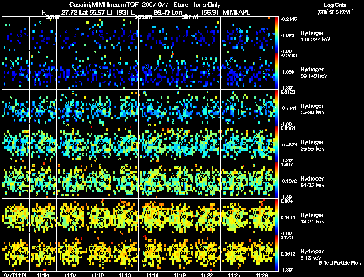Click the Hydrogen 24-35 keV row label
This screenshot has height=277, width=364.
313,182
